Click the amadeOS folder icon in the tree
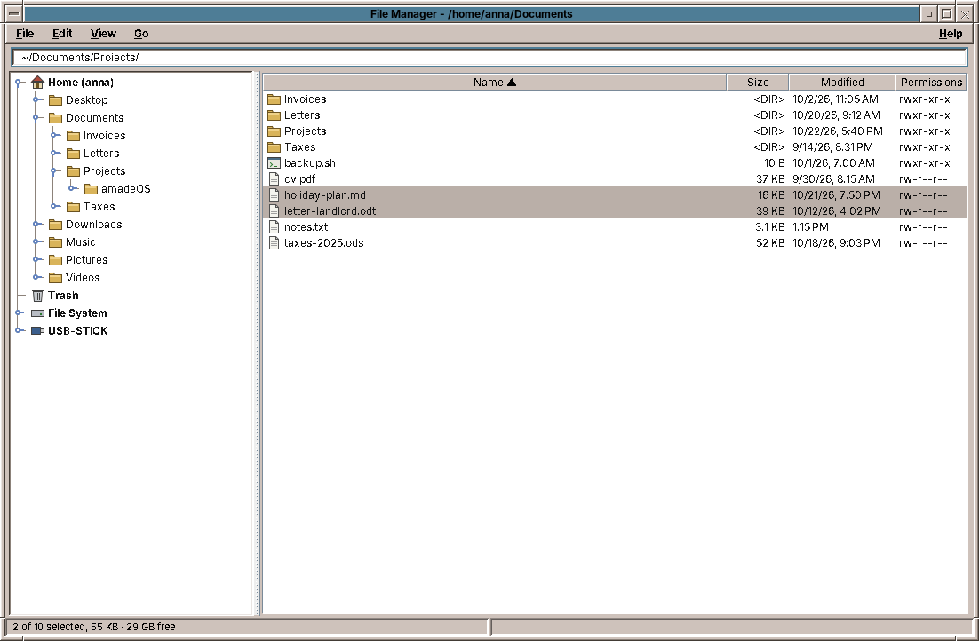The height and width of the screenshot is (641, 979). pos(92,189)
